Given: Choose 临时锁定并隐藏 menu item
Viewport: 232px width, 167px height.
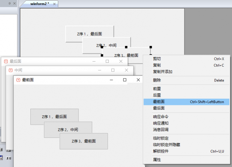Looking at the screenshot, I should (186, 145).
